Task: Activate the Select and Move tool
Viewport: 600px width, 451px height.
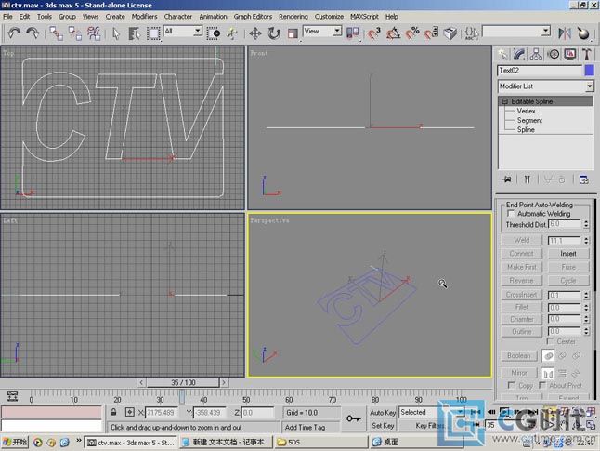Action: click(254, 33)
